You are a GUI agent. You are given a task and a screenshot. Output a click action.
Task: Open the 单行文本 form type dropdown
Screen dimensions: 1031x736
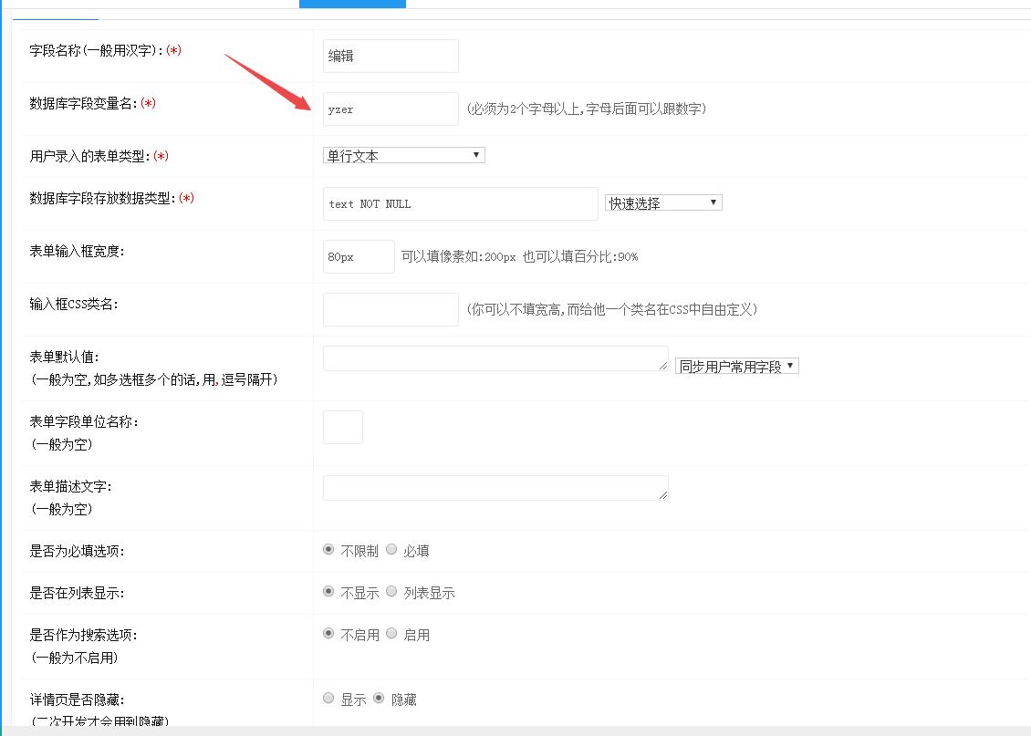[x=403, y=156]
